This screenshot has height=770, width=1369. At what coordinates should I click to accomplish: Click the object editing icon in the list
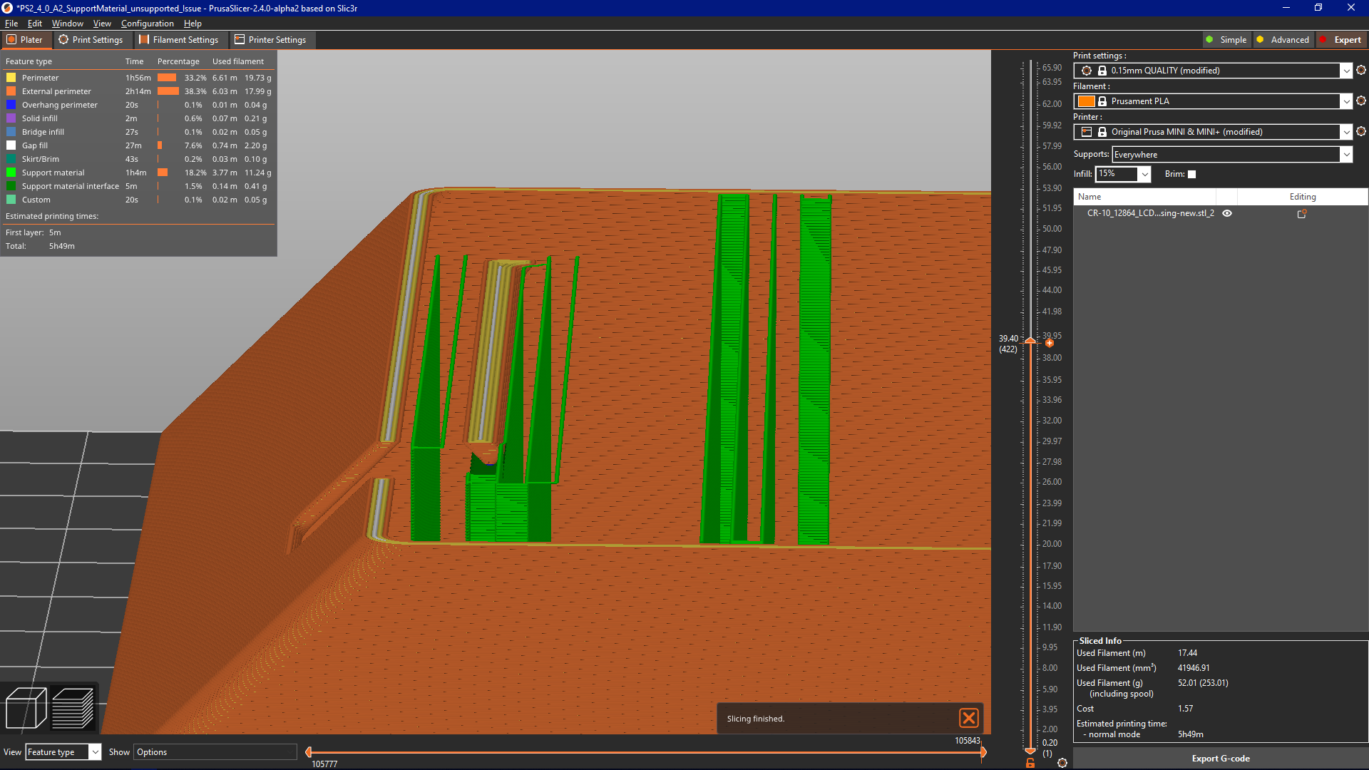[1301, 213]
